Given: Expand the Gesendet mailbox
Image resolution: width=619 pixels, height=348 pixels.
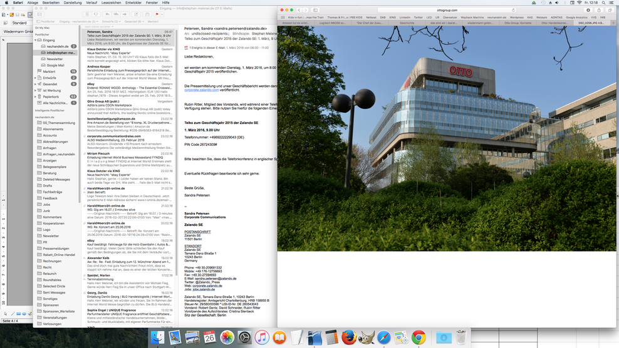Looking at the screenshot, I should coord(35,84).
